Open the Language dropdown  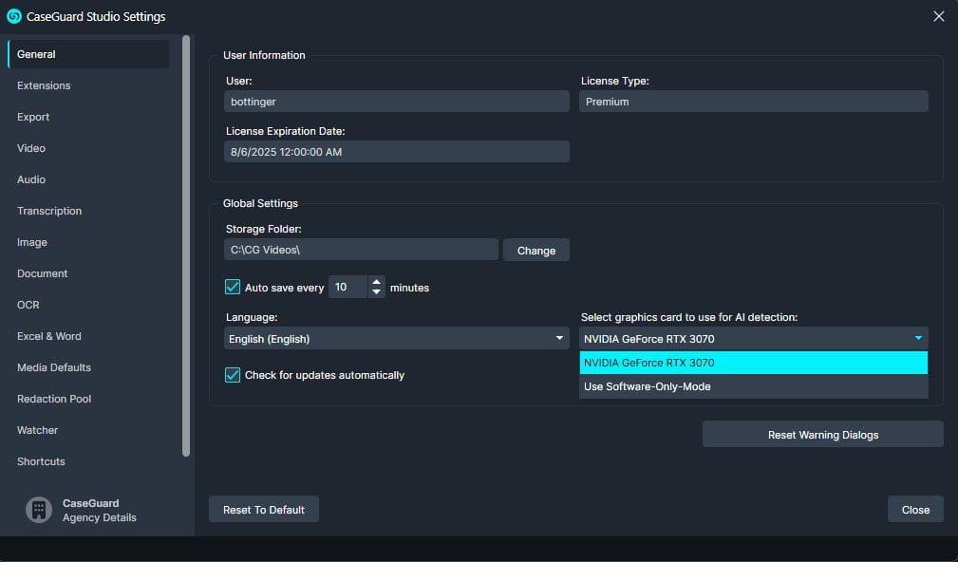395,338
